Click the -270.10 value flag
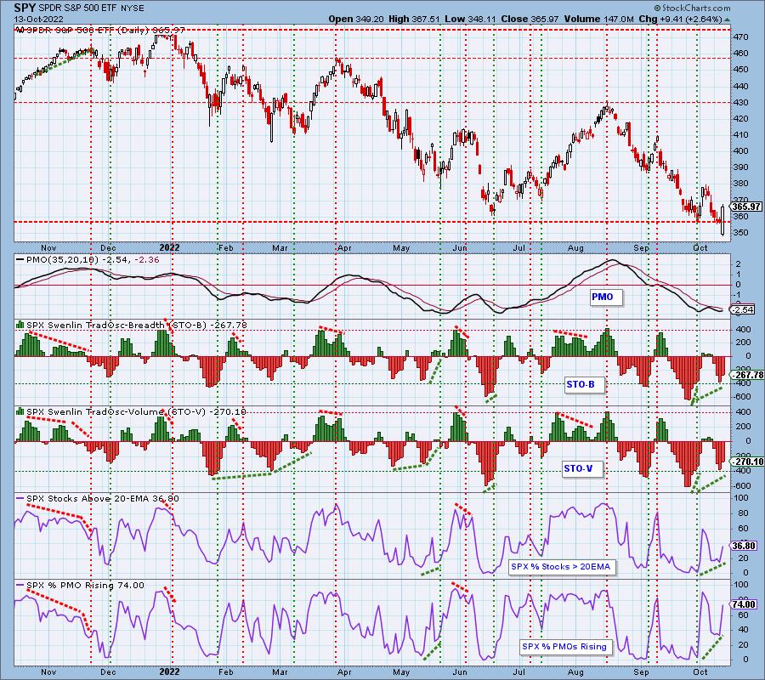This screenshot has width=765, height=680. tap(747, 462)
